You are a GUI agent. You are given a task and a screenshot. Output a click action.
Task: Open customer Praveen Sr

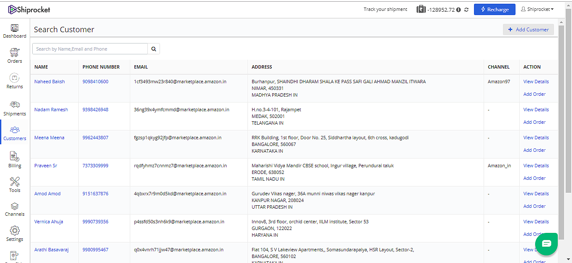[x=46, y=166]
